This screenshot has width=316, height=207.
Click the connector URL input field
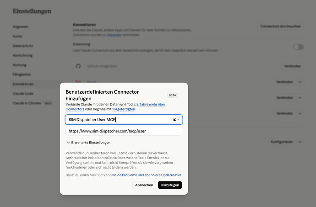click(x=124, y=131)
